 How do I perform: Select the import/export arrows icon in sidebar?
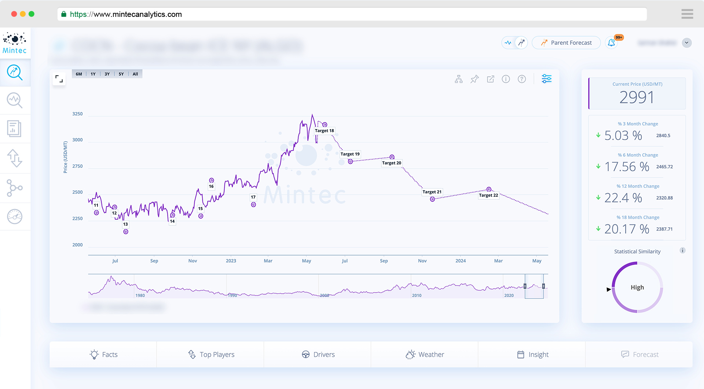coord(15,158)
